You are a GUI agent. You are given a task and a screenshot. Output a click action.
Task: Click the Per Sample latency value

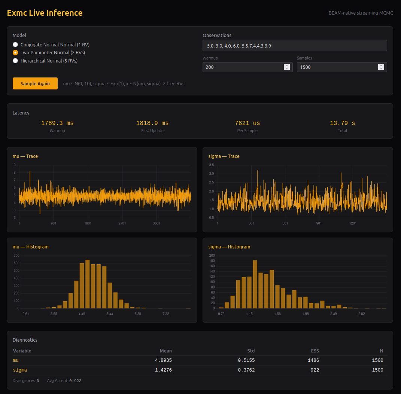(247, 123)
